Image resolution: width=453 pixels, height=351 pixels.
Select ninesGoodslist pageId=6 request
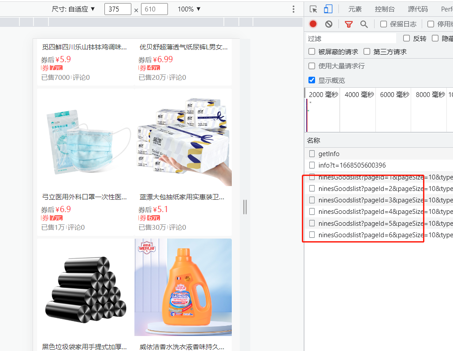pos(379,235)
